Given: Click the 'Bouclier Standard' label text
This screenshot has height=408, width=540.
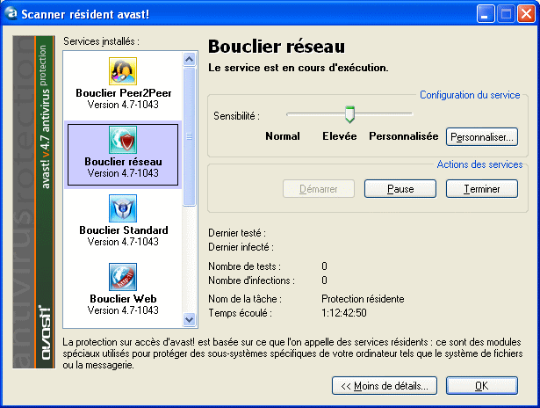Looking at the screenshot, I should tap(124, 230).
